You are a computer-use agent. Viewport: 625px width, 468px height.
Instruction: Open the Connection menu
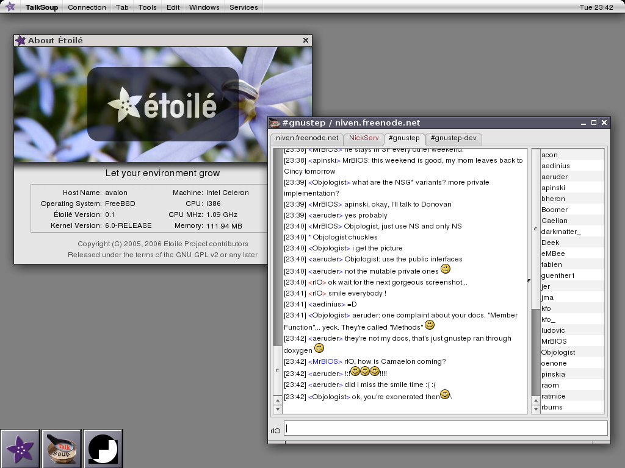pos(87,7)
